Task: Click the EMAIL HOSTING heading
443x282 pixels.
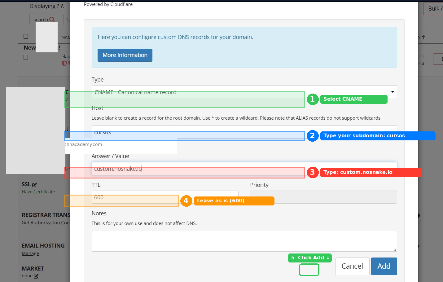Action: click(43, 246)
